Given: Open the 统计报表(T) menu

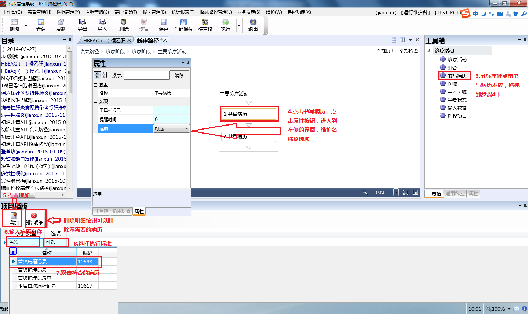Looking at the screenshot, I should pos(183,12).
